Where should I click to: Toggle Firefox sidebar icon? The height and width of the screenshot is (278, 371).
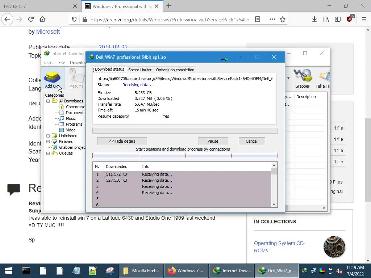338,20
